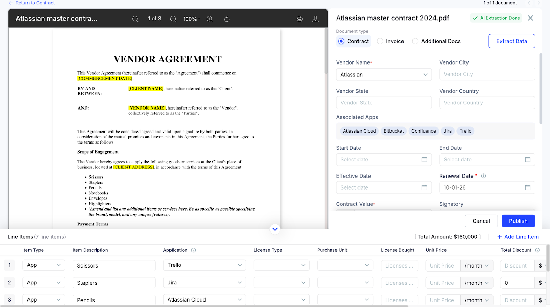Click Discount field in row 1
The image size is (550, 307).
[517, 265]
